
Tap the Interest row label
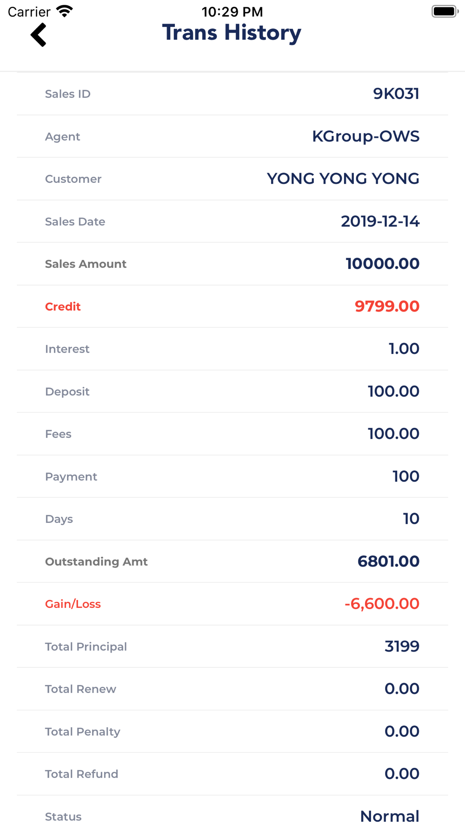point(67,349)
